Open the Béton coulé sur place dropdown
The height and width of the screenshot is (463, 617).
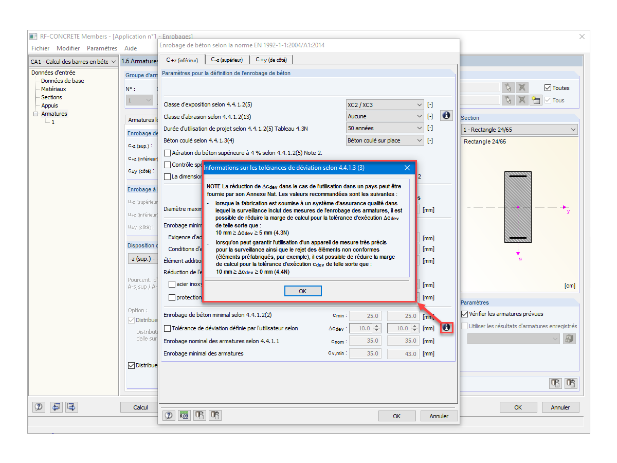click(x=385, y=140)
